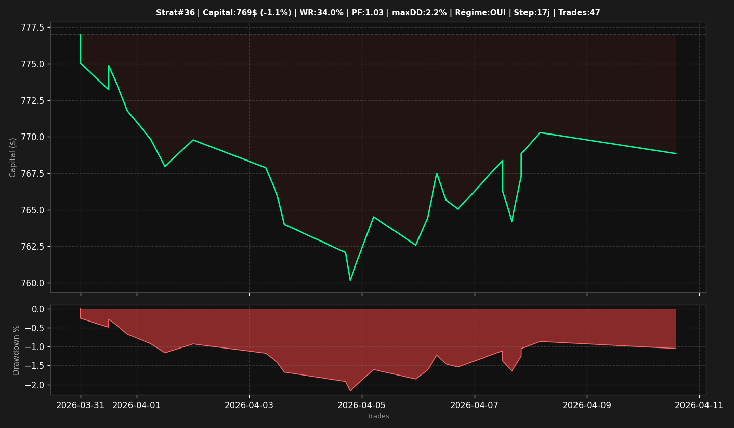The image size is (734, 428).
Task: Click the 2026-04-05 x-axis date label
Action: pos(362,406)
